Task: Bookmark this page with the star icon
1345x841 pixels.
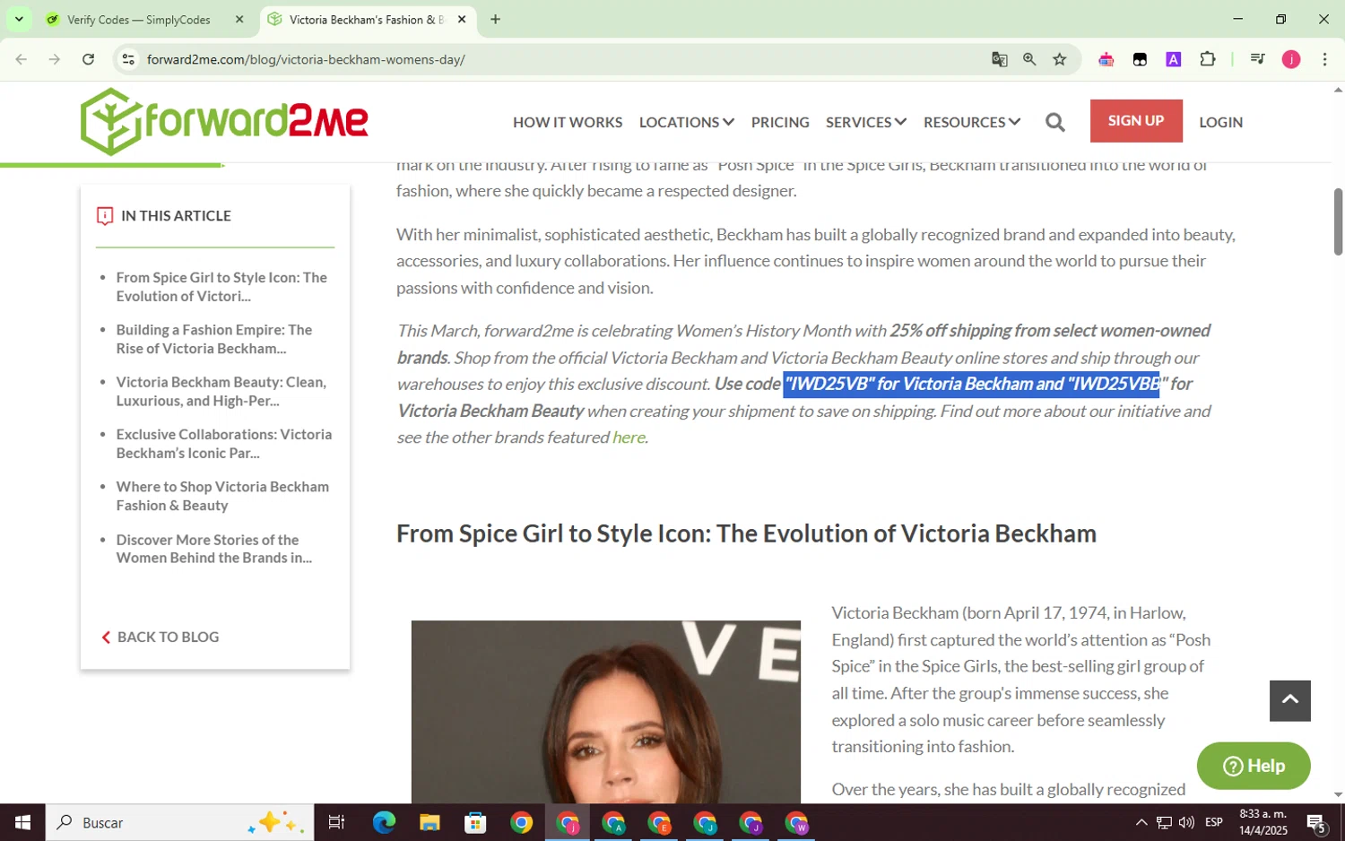Action: pos(1060,59)
